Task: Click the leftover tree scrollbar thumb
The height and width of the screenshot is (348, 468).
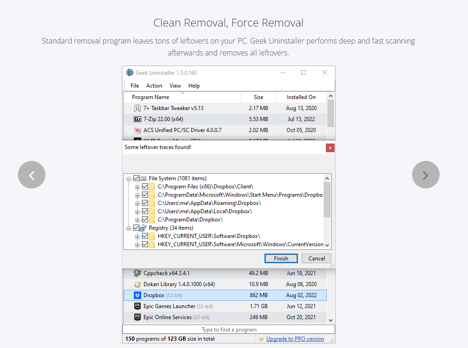Action: pos(327,199)
